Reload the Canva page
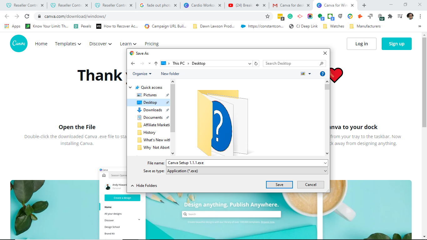This screenshot has width=427, height=240. (x=27, y=16)
